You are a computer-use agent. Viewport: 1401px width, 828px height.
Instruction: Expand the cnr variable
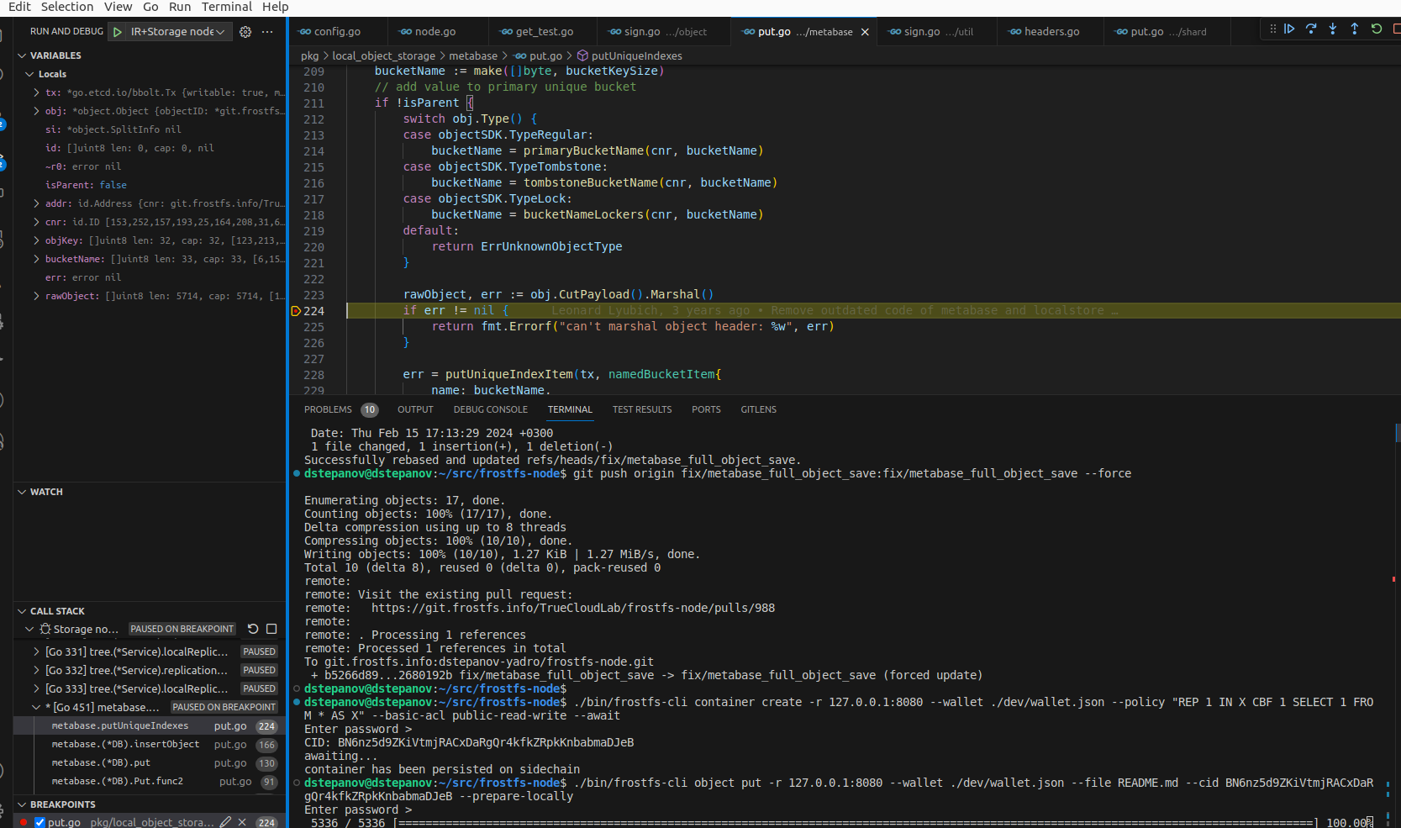click(36, 222)
